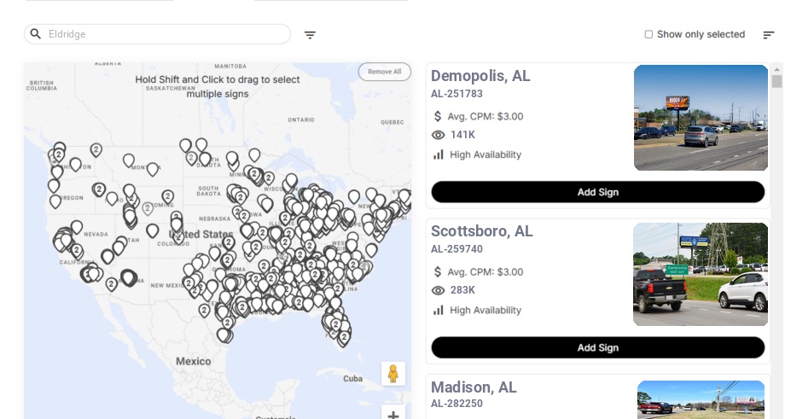Zoom in with the map plus button

(x=393, y=415)
